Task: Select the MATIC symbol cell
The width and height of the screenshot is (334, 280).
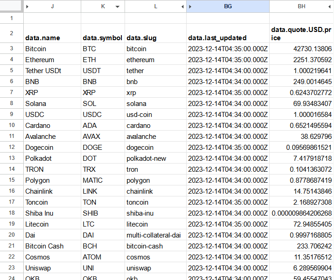Action: point(103,180)
